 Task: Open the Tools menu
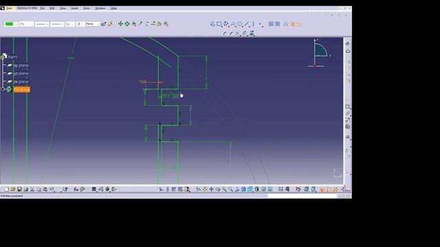(87, 8)
